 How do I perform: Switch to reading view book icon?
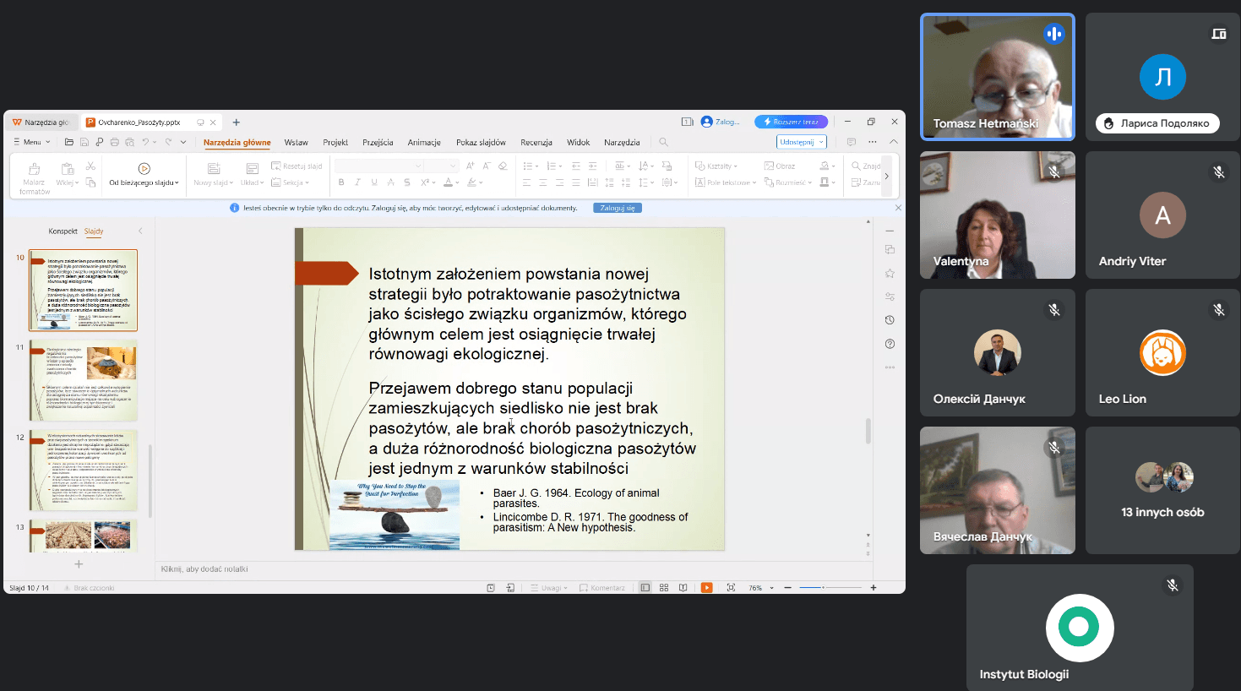coord(683,588)
